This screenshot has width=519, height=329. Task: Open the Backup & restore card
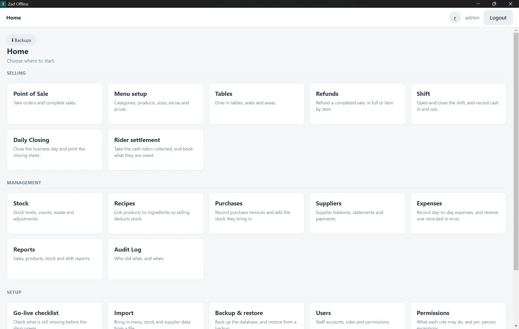click(257, 316)
